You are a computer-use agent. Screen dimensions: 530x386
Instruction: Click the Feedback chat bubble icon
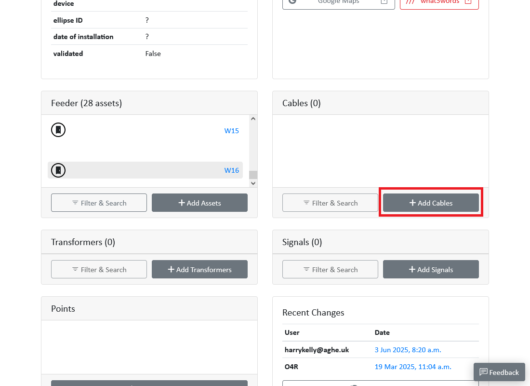tap(483, 372)
